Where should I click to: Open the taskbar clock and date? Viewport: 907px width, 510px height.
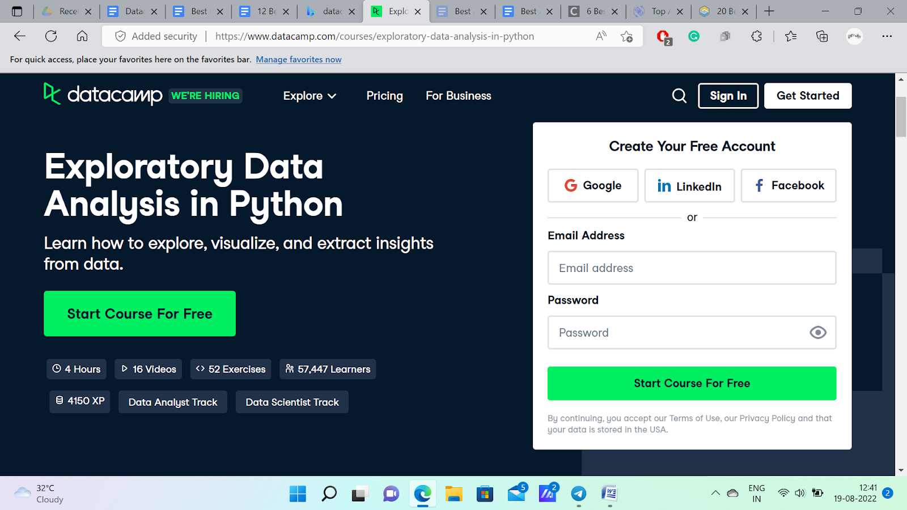(x=855, y=493)
